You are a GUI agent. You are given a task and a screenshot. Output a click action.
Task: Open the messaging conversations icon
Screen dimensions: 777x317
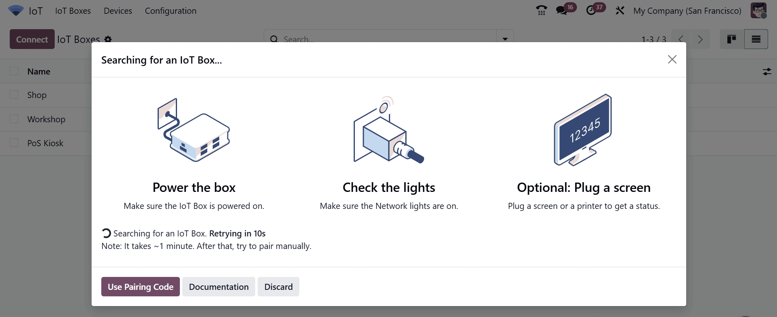click(562, 11)
